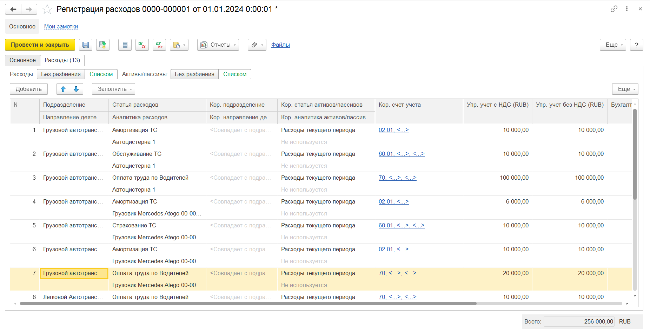Select 6 000,00 с НДС amount in row 4
Viewport: 650px width, 333px height.
coord(498,202)
